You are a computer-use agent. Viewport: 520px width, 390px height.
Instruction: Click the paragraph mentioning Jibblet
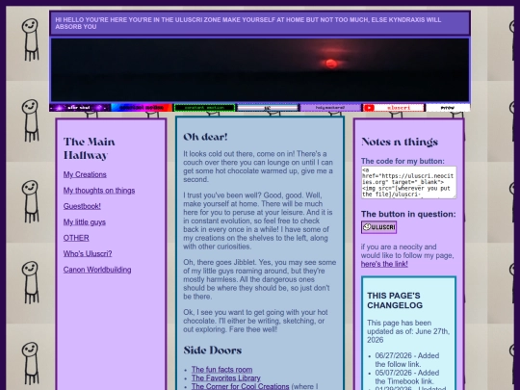point(260,279)
